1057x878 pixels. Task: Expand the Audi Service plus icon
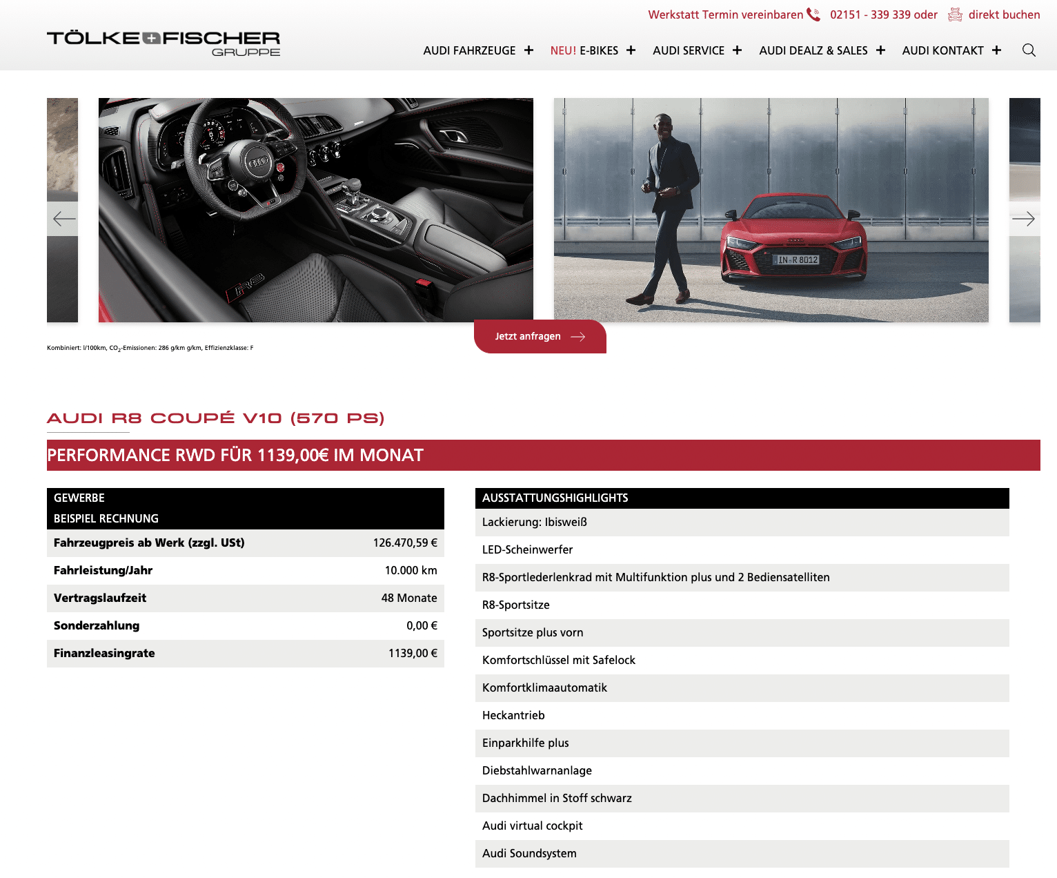point(737,50)
